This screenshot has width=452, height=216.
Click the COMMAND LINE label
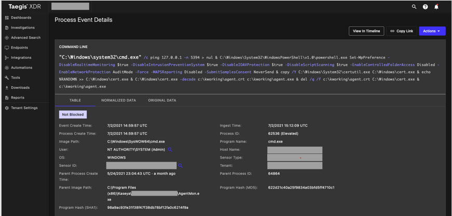point(73,47)
